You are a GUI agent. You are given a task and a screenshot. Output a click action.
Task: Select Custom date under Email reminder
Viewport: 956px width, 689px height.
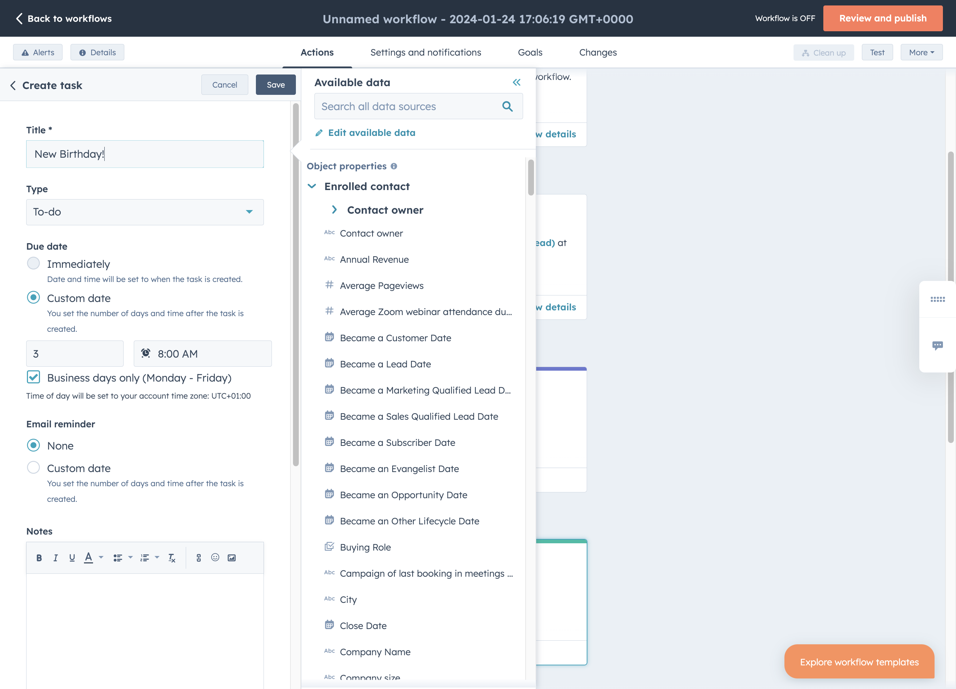[x=33, y=468]
